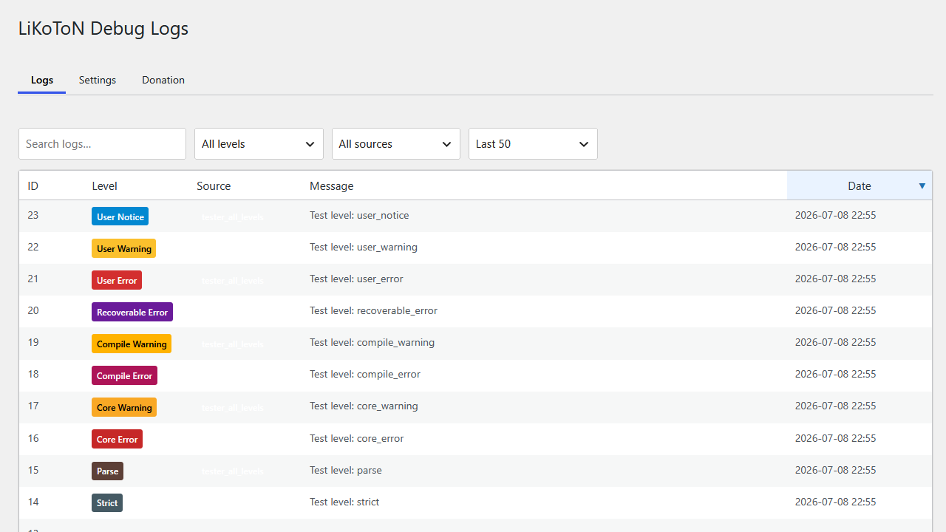Click the date in log row 20
The width and height of the screenshot is (946, 532).
[x=835, y=311]
